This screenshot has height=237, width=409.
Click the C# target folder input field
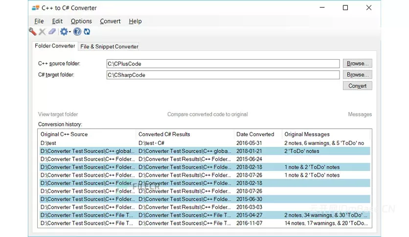pyautogui.click(x=223, y=75)
